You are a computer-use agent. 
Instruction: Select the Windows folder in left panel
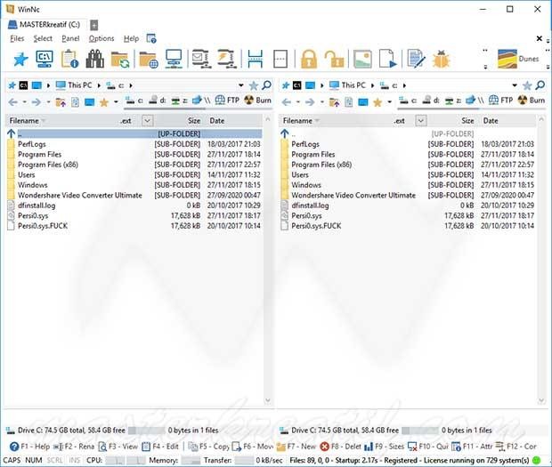(x=32, y=185)
